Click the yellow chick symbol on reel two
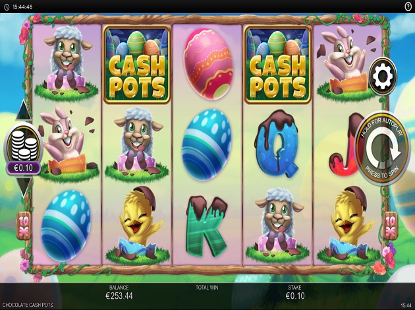The image size is (415, 310). point(138,223)
